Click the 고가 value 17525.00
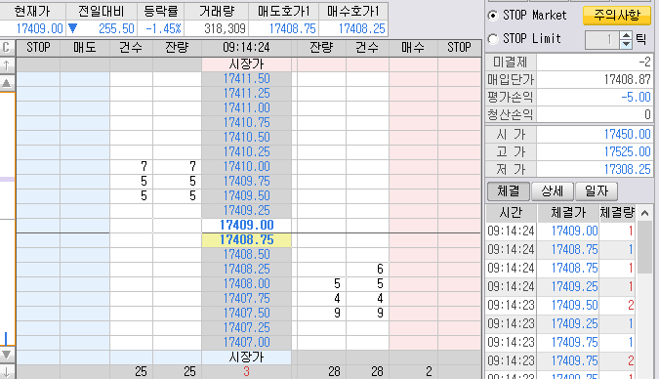 tap(628, 151)
